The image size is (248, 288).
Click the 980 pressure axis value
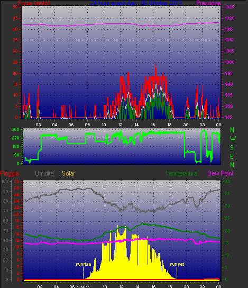coord(229,106)
